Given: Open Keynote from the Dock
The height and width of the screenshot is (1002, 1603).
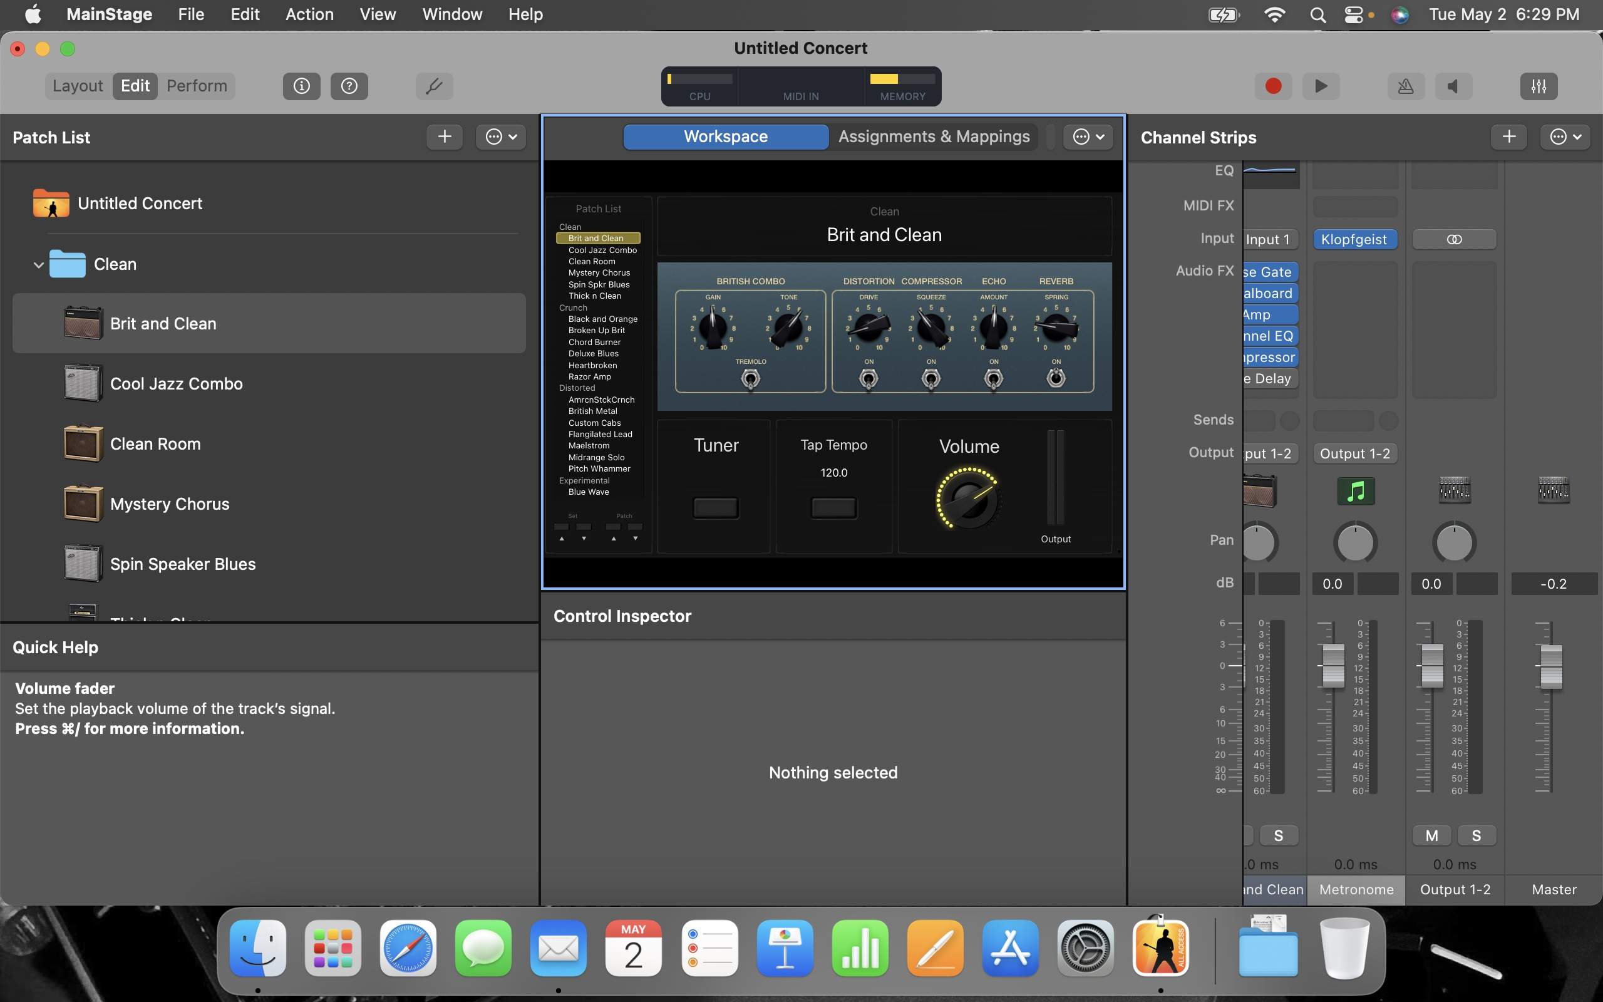Looking at the screenshot, I should click(785, 948).
